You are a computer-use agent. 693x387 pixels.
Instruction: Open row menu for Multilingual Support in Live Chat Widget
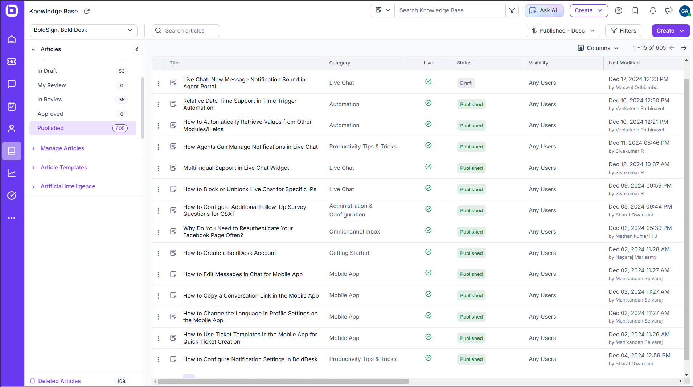(158, 168)
